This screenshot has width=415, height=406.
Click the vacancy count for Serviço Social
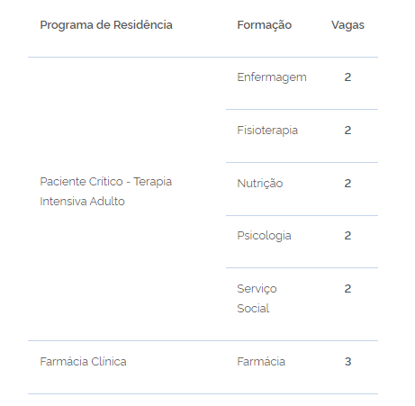(347, 289)
